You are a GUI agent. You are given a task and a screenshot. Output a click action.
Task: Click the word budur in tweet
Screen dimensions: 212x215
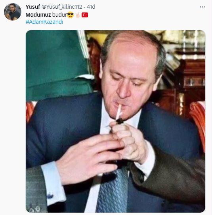(59, 15)
